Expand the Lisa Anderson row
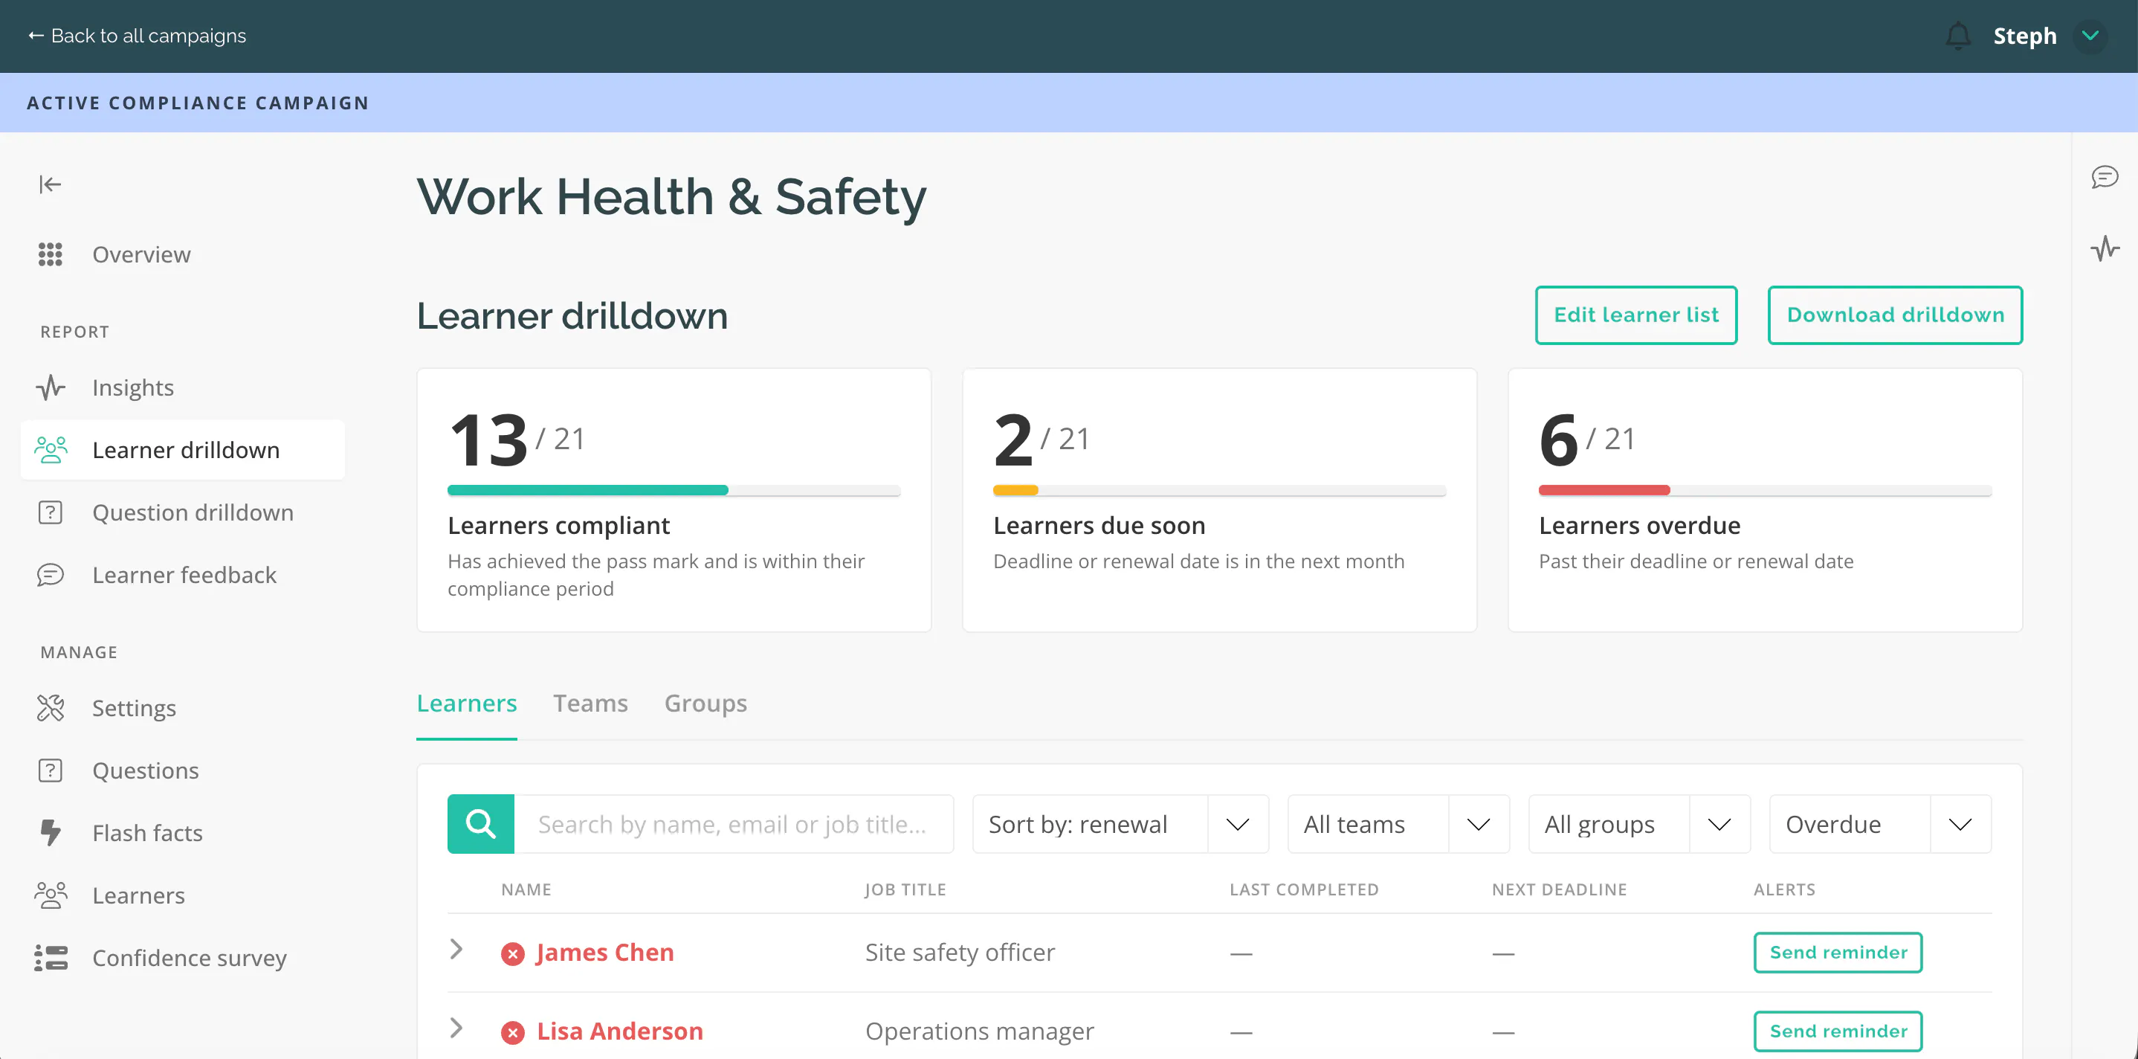Viewport: 2138px width, 1059px height. click(456, 1029)
